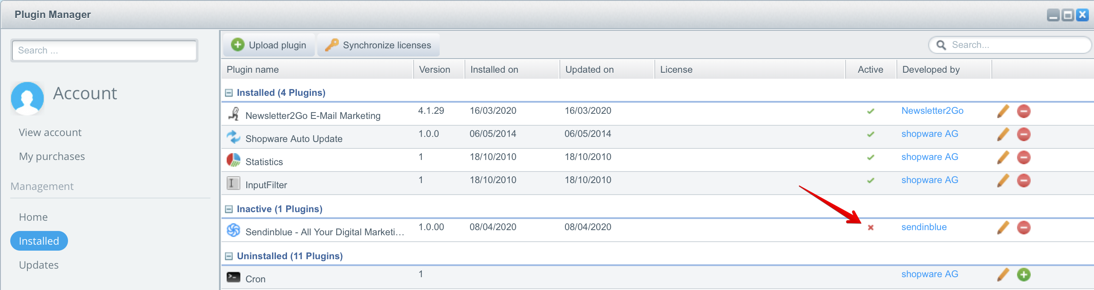Edit InputFilter plugin using pencil icon
1094x290 pixels.
click(x=1003, y=181)
